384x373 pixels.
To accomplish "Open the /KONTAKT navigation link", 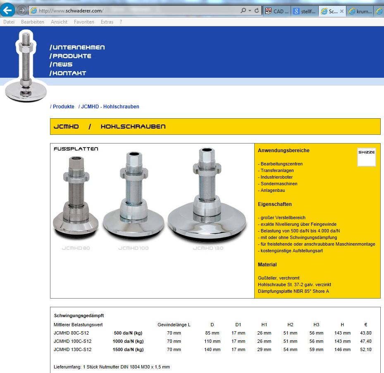I will tap(68, 73).
